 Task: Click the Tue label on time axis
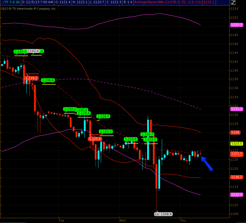pos(61,220)
